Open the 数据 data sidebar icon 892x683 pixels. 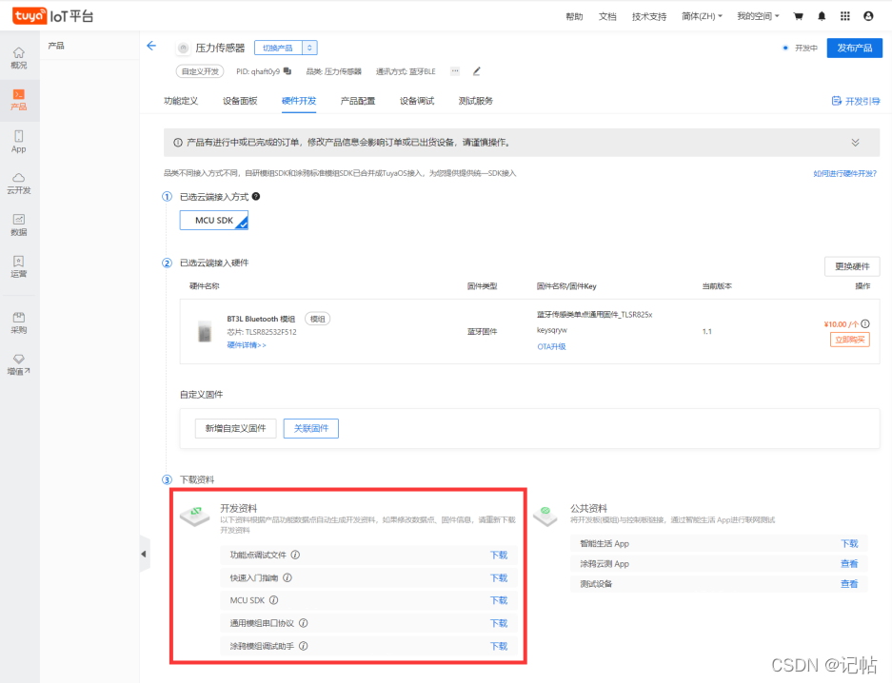tap(19, 225)
